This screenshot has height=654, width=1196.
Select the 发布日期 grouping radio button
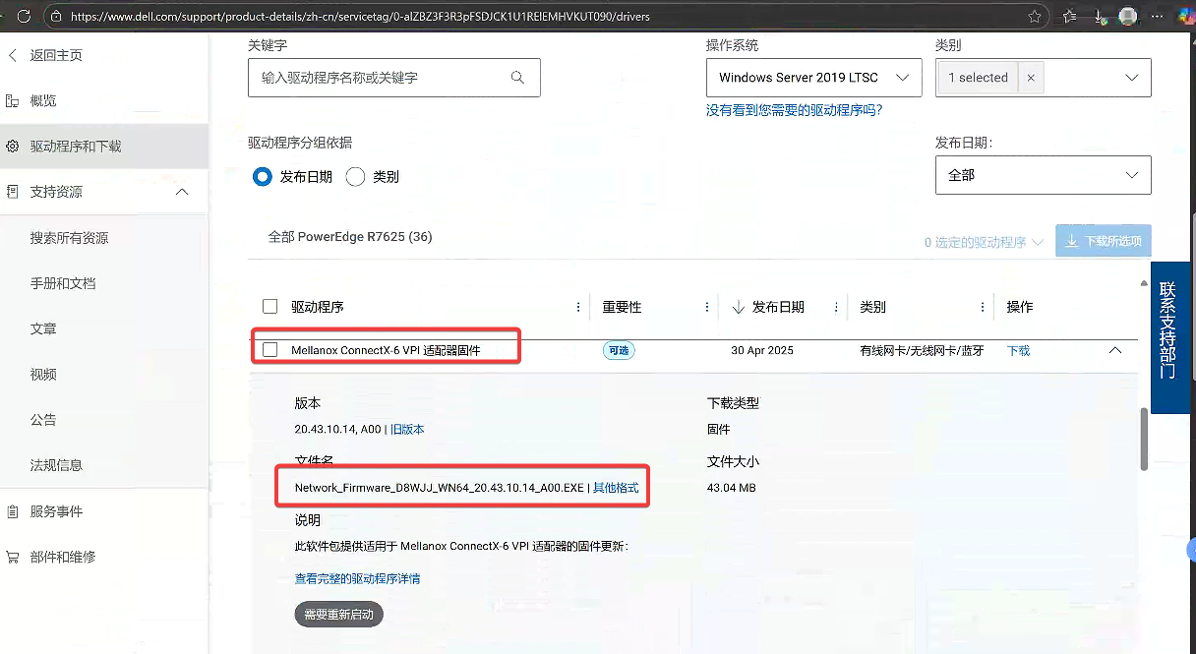(263, 177)
